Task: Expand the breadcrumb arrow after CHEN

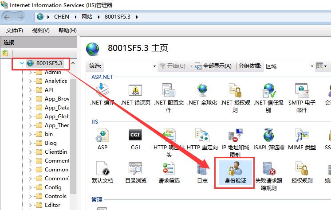Action: point(75,17)
